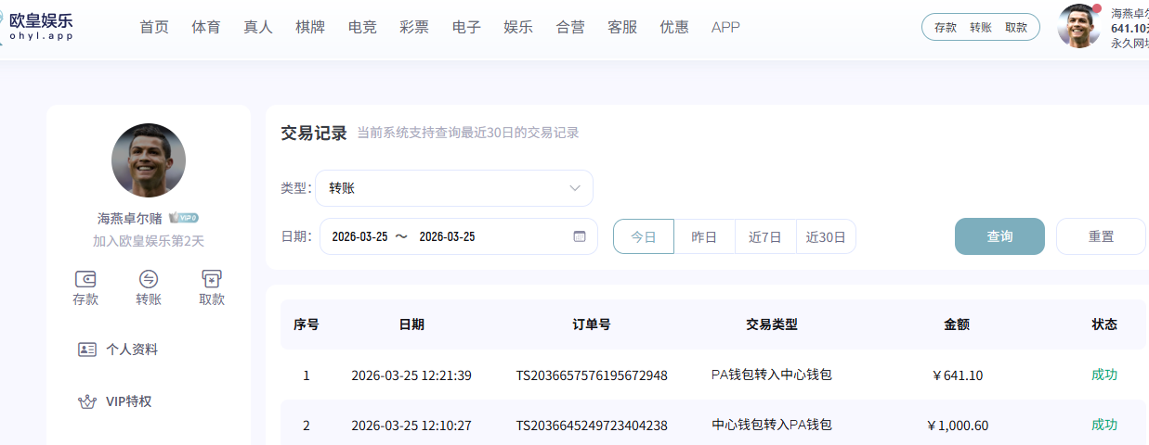The height and width of the screenshot is (445, 1149).
Task: Open APP navigation item
Action: pyautogui.click(x=725, y=27)
